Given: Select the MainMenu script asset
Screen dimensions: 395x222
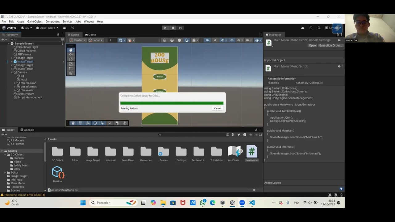Looking at the screenshot, I should (252, 153).
